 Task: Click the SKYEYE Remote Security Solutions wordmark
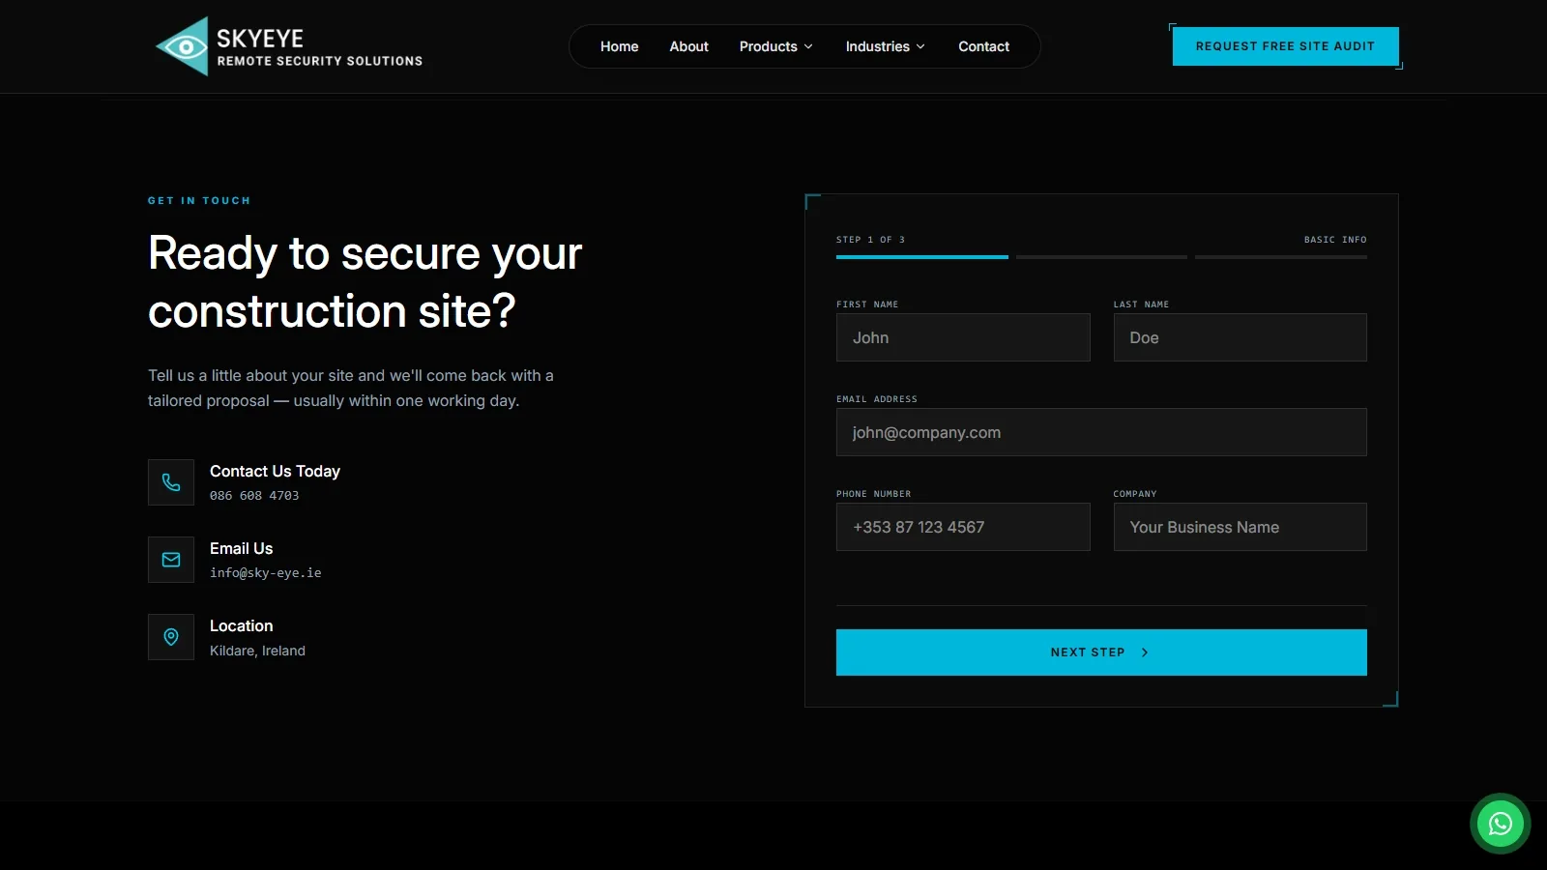pyautogui.click(x=319, y=46)
